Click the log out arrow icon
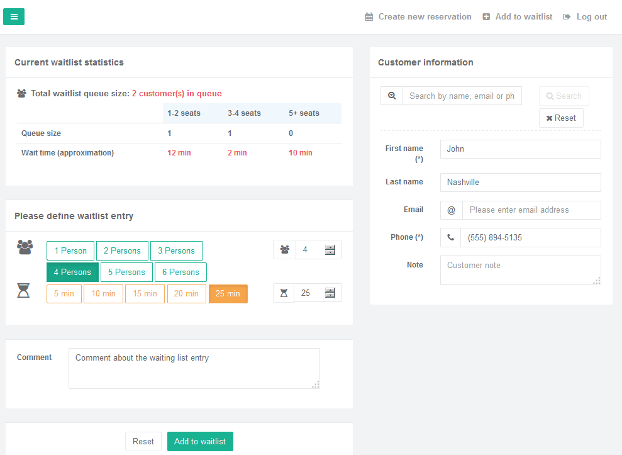This screenshot has height=455, width=622. click(x=567, y=16)
